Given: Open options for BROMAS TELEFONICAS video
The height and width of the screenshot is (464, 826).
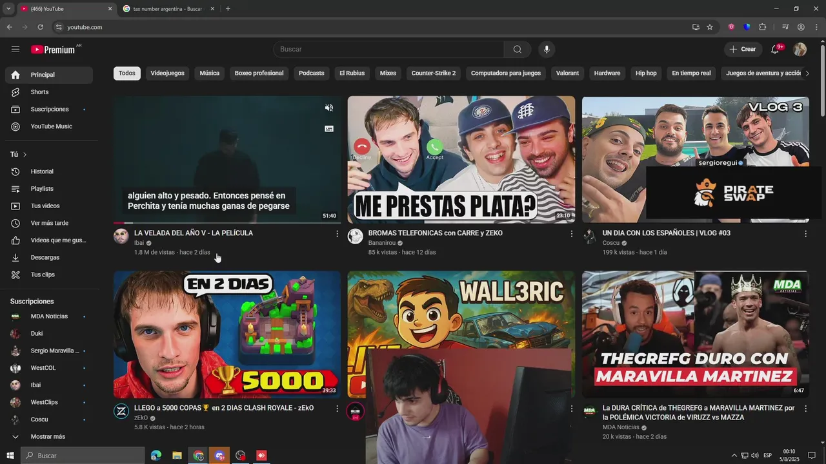Looking at the screenshot, I should tap(571, 234).
